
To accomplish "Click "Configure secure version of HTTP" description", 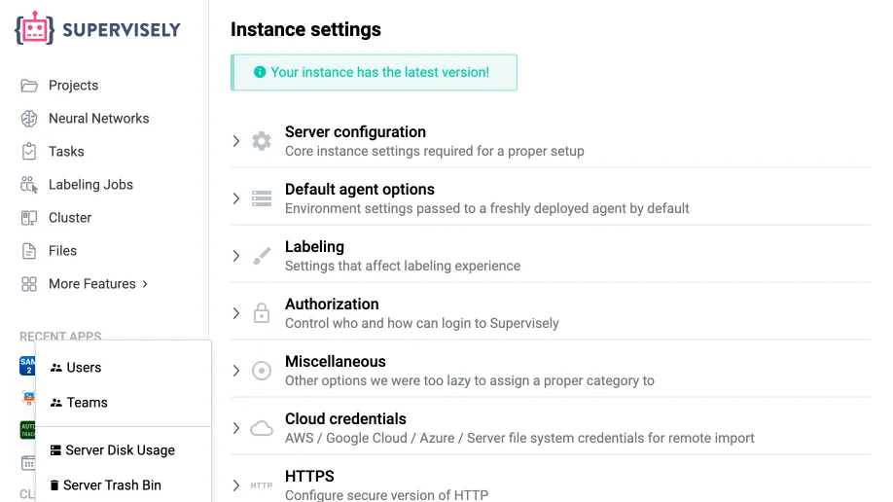I will tap(387, 495).
